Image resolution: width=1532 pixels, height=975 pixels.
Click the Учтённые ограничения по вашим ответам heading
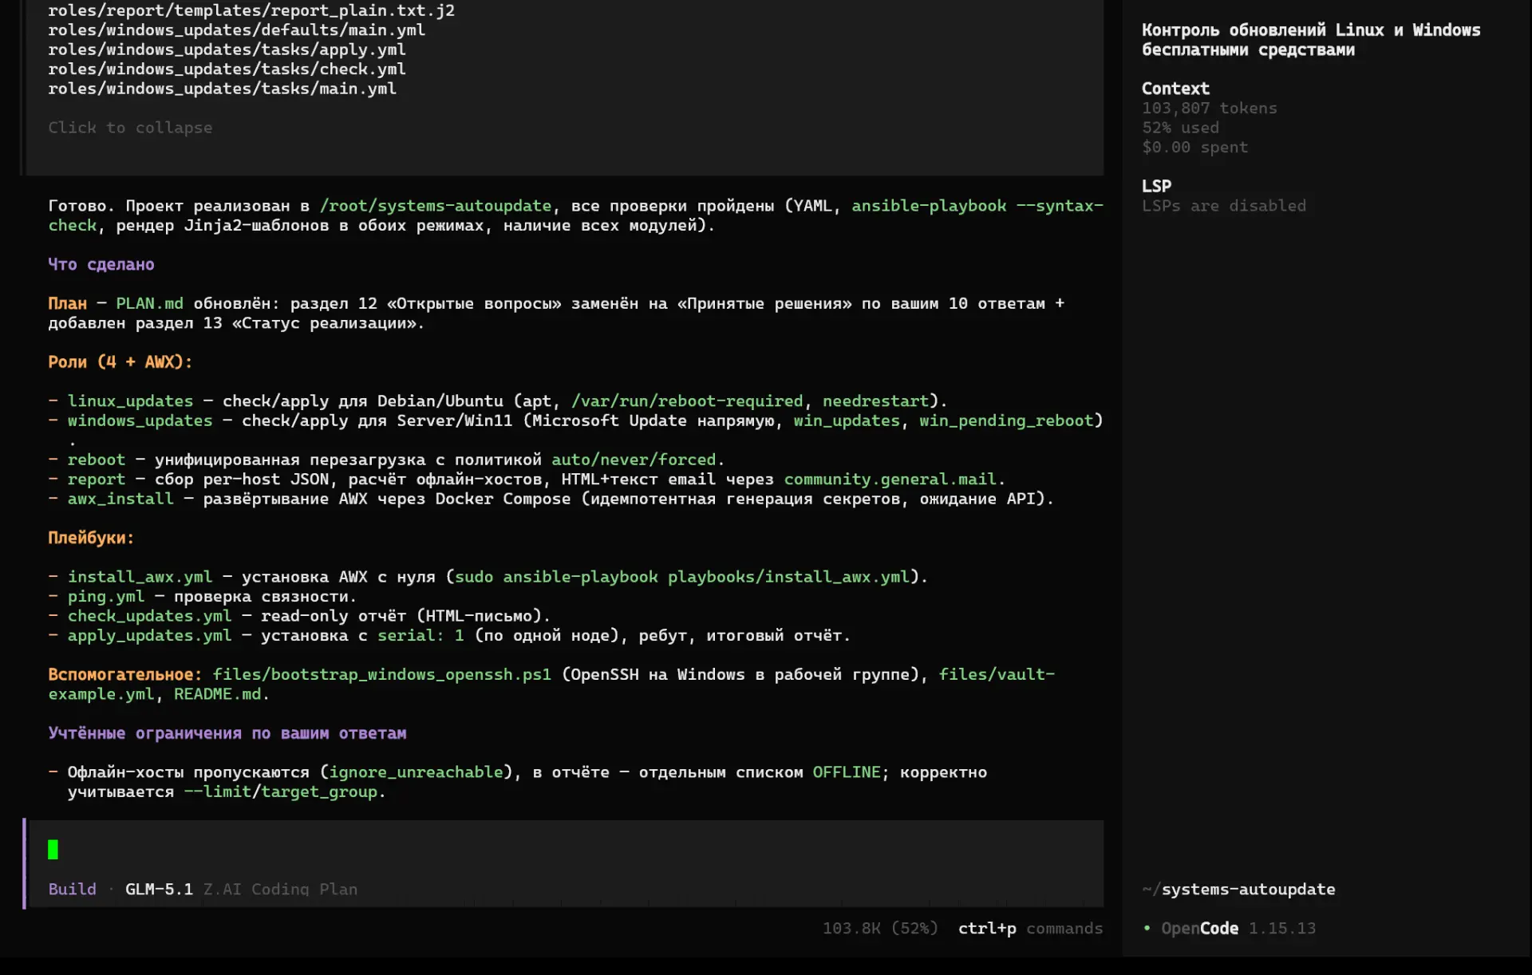pyautogui.click(x=227, y=733)
